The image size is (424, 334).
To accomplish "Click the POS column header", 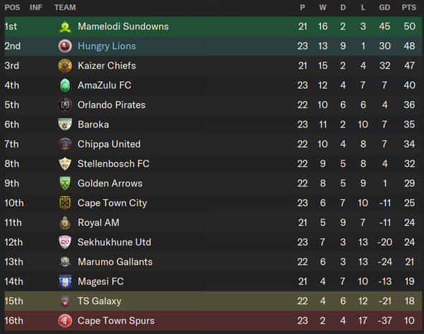I will point(12,7).
